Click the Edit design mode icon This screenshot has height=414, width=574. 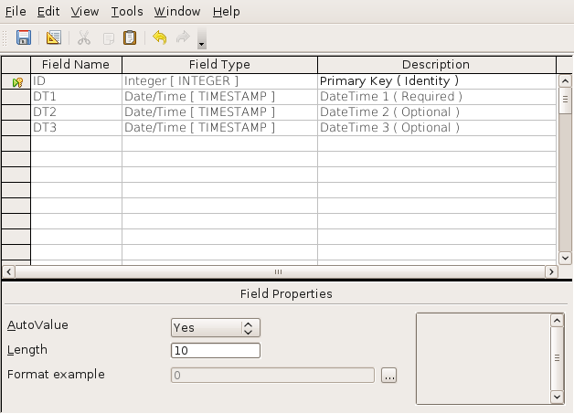point(53,38)
